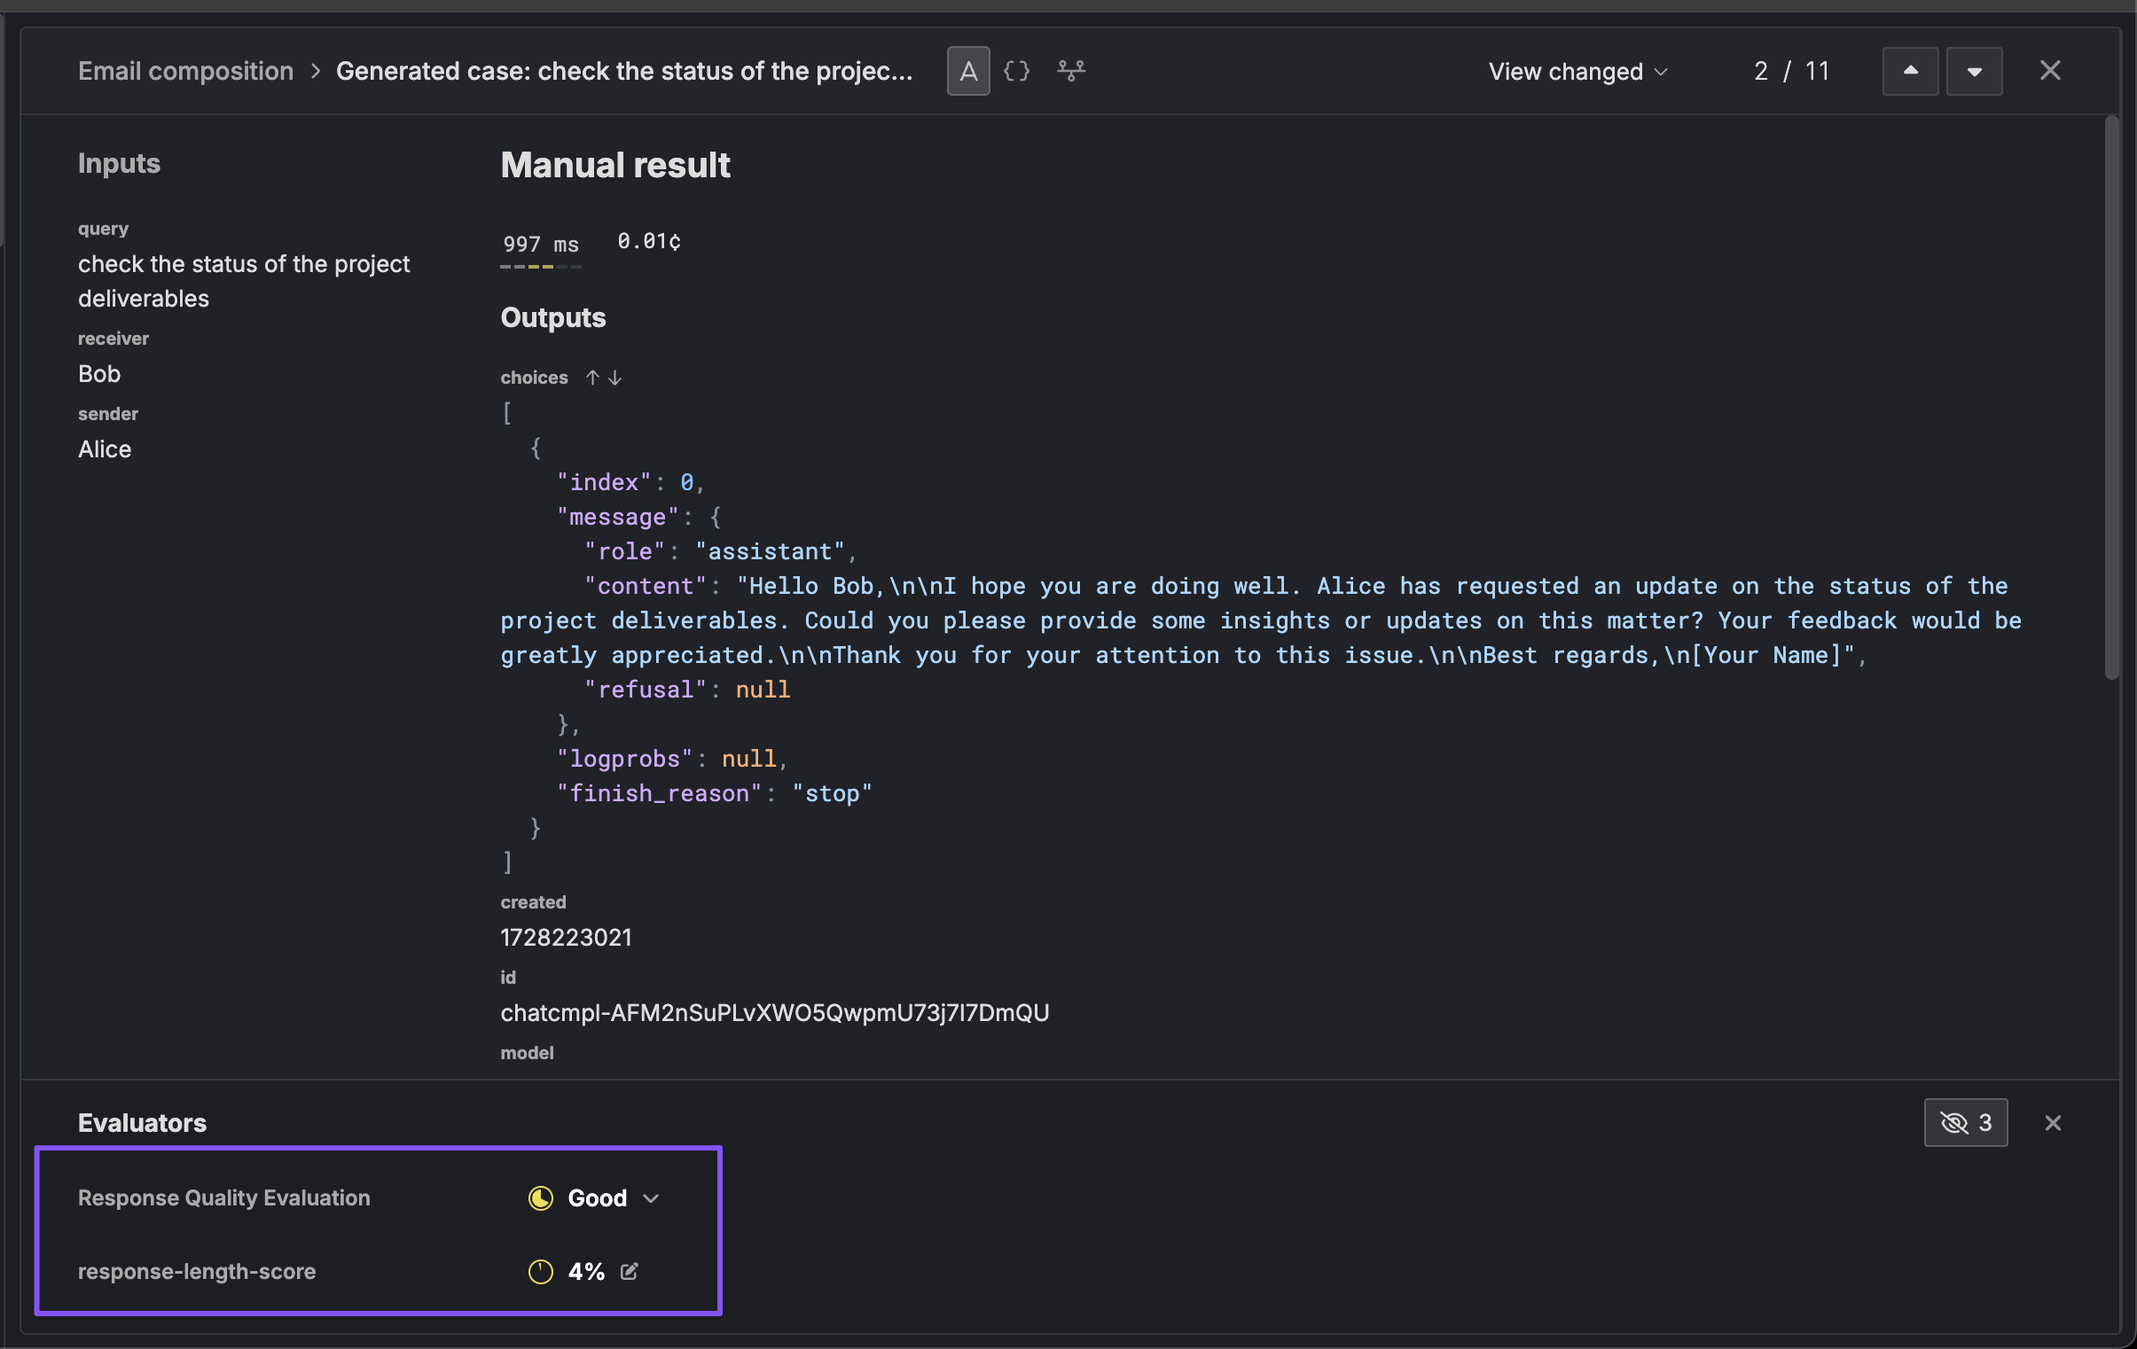Click the sender value Alice
Viewport: 2137px width, 1349px height.
pyautogui.click(x=105, y=449)
